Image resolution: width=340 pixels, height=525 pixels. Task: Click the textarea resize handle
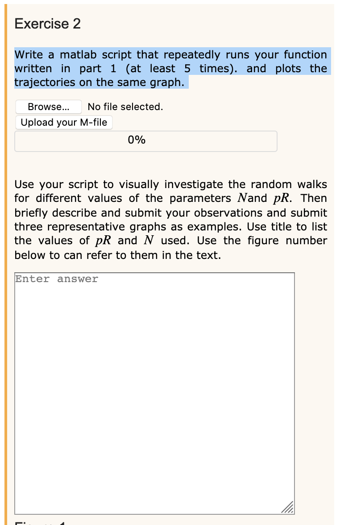pyautogui.click(x=289, y=507)
